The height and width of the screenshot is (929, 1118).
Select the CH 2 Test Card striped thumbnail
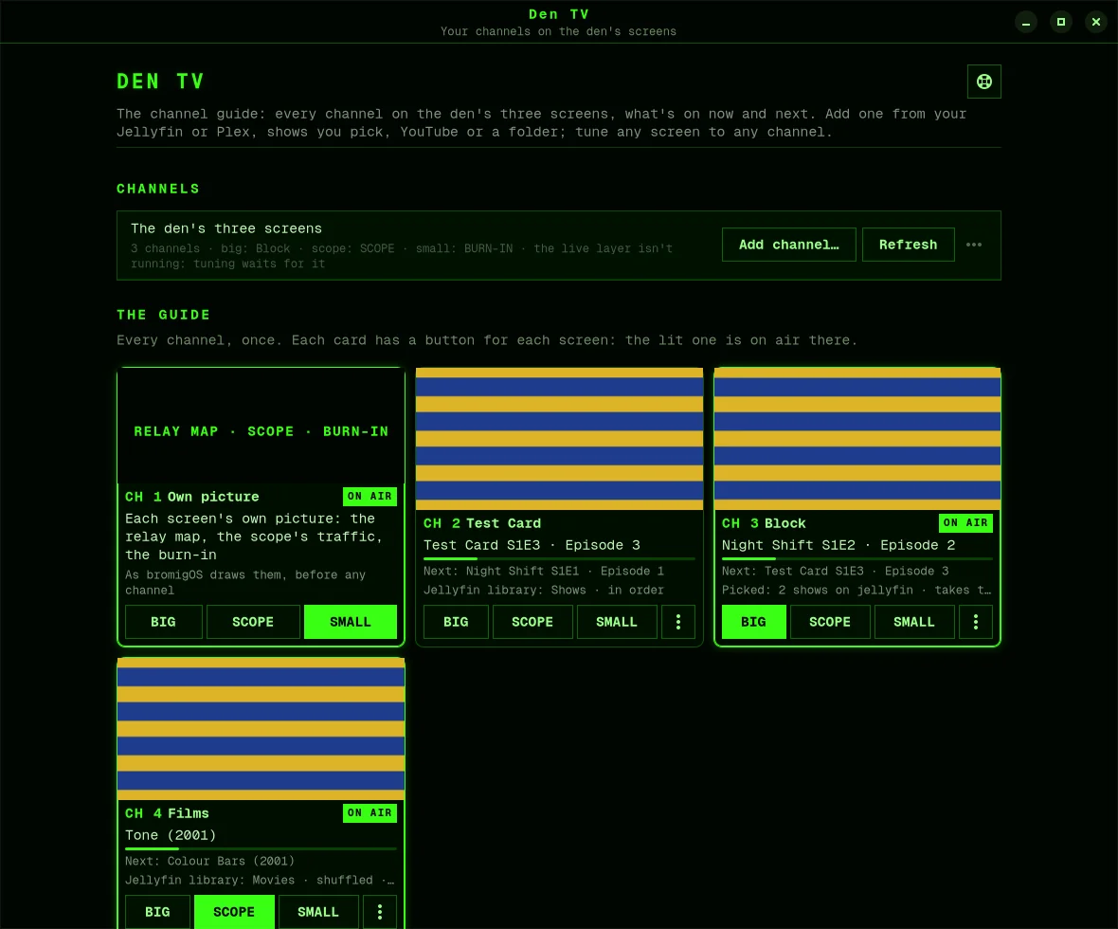coord(559,439)
